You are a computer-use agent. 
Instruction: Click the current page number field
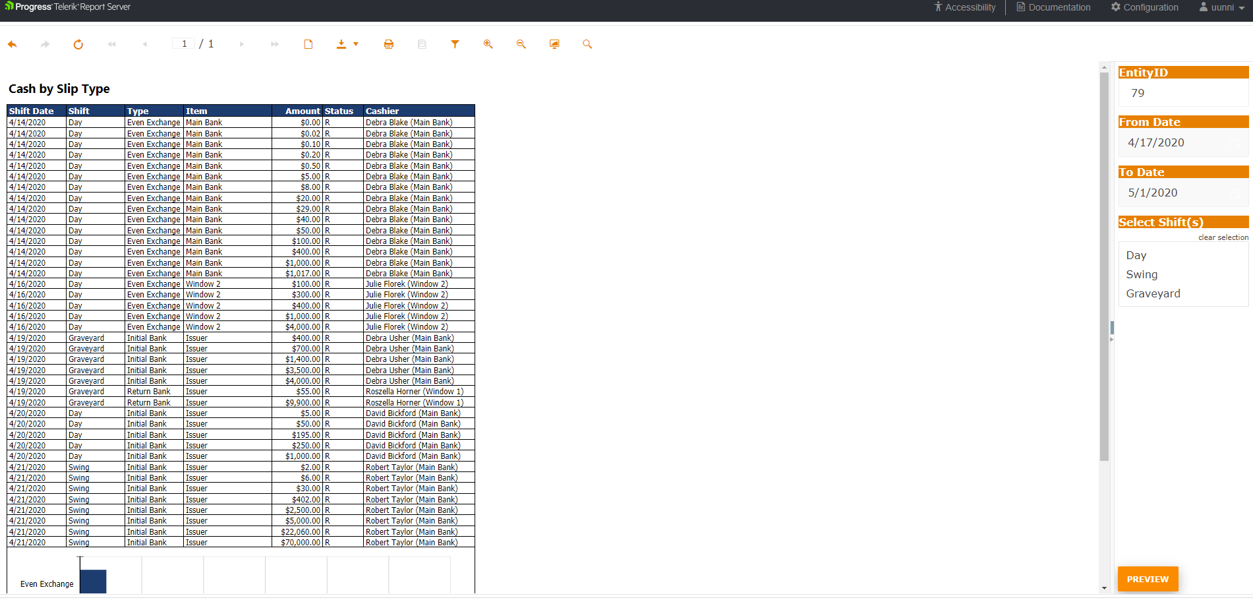tap(184, 44)
